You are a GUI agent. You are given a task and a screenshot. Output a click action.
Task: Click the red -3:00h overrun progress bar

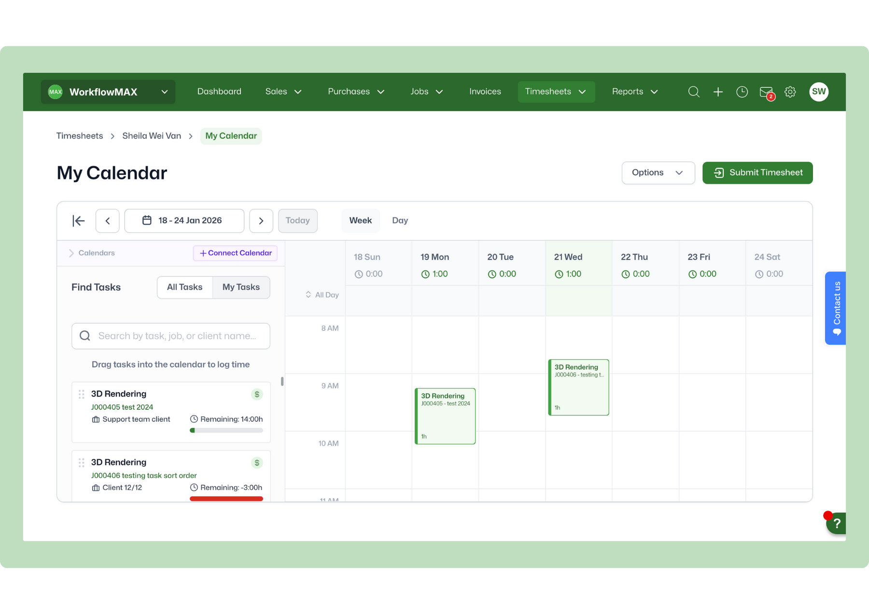226,499
